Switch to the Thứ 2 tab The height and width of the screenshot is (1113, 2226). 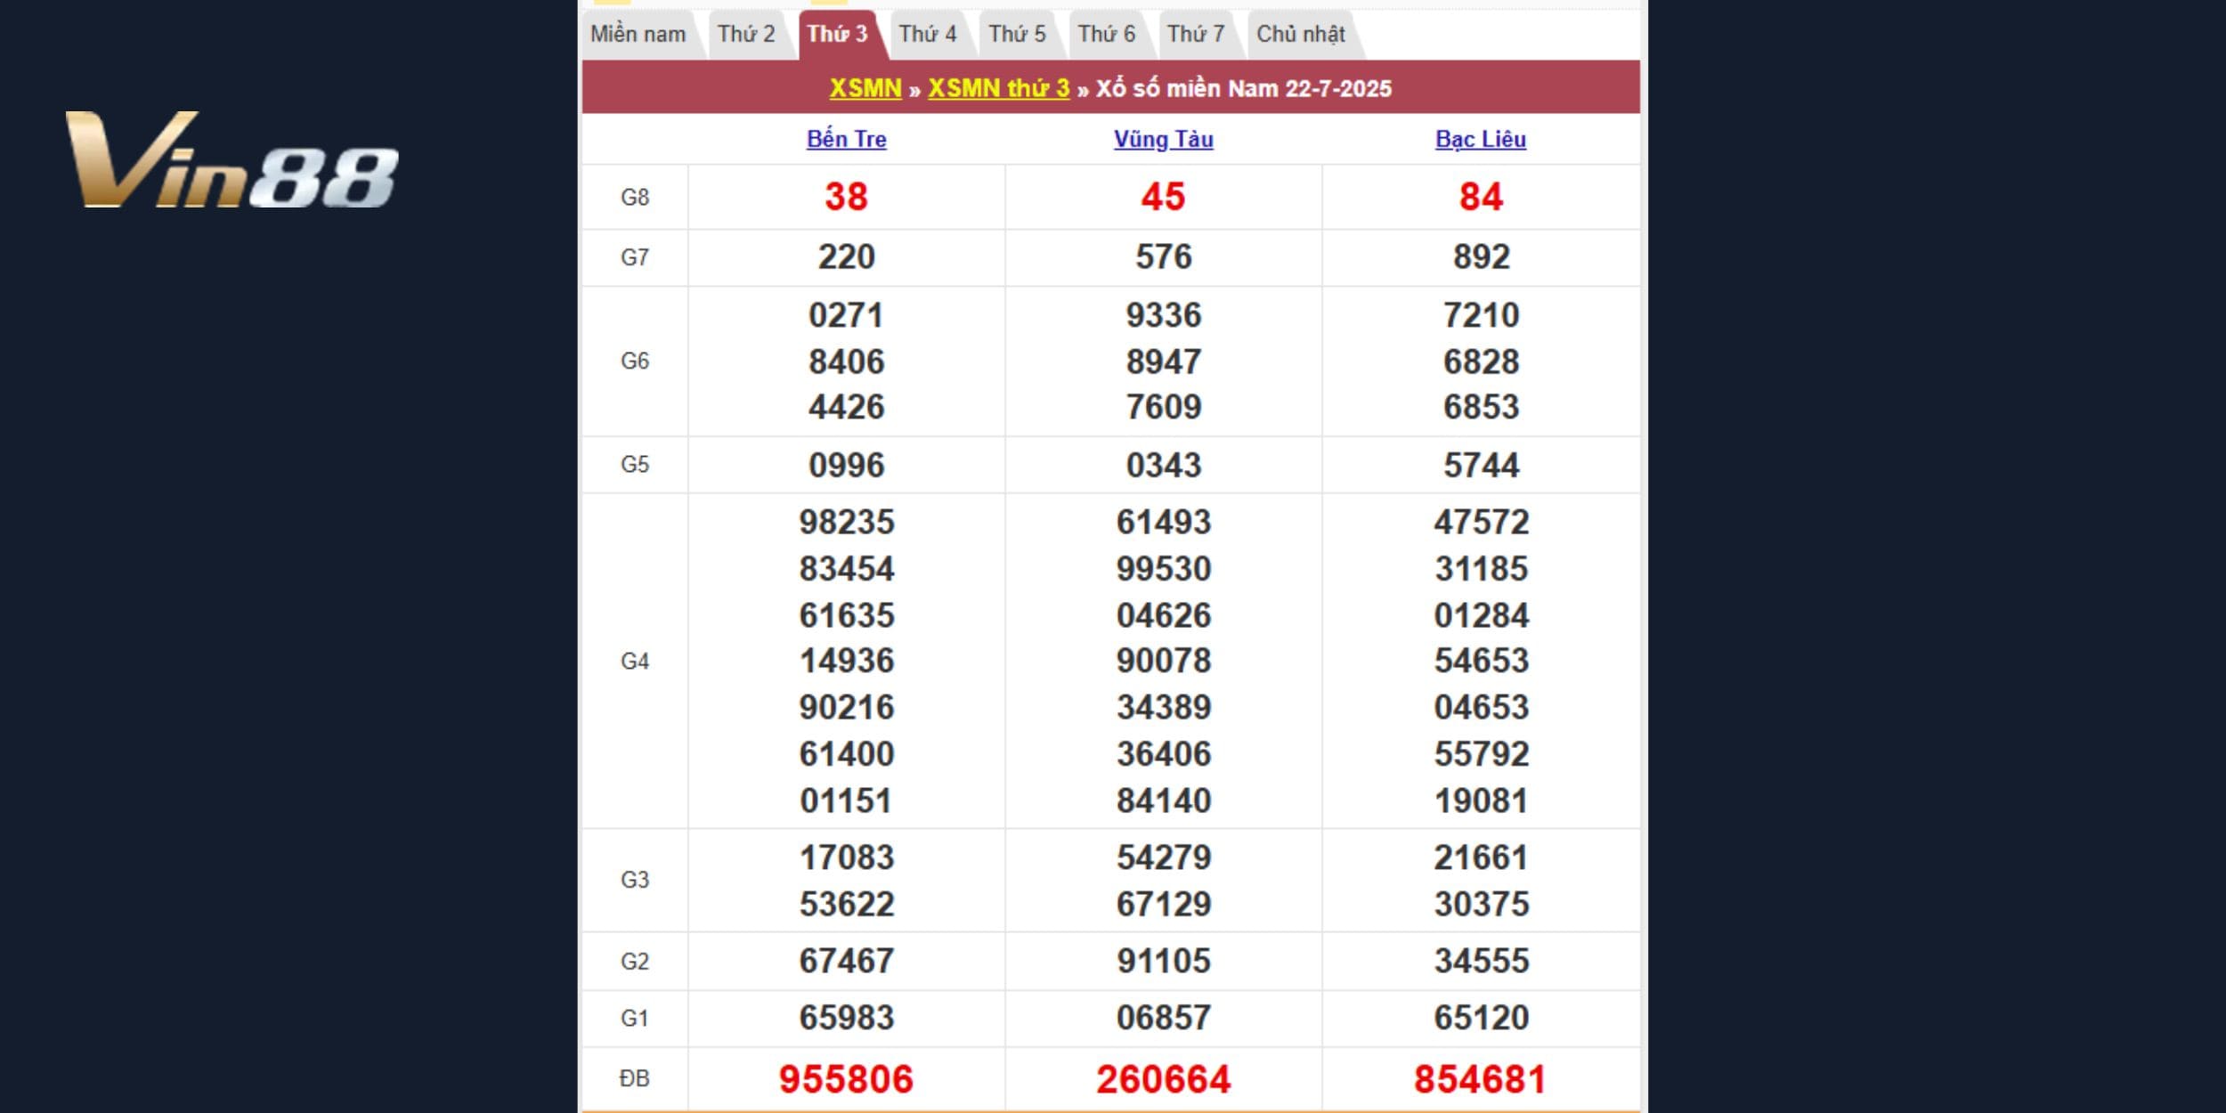746,35
